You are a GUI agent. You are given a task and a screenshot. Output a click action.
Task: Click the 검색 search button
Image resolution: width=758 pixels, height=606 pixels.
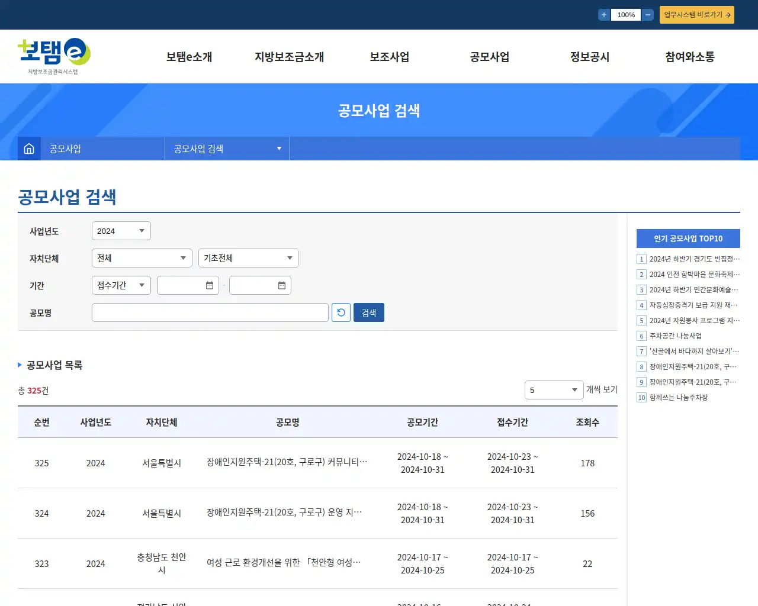369,312
